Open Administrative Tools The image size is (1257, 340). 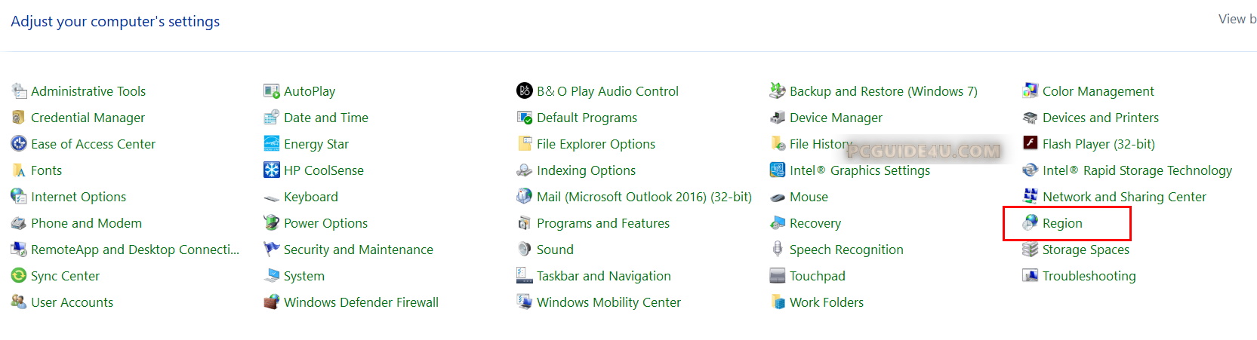click(x=88, y=91)
